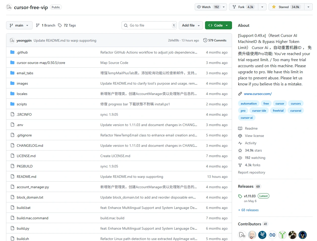Open the scripts folder
This screenshot has height=241, width=317.
click(x=22, y=104)
